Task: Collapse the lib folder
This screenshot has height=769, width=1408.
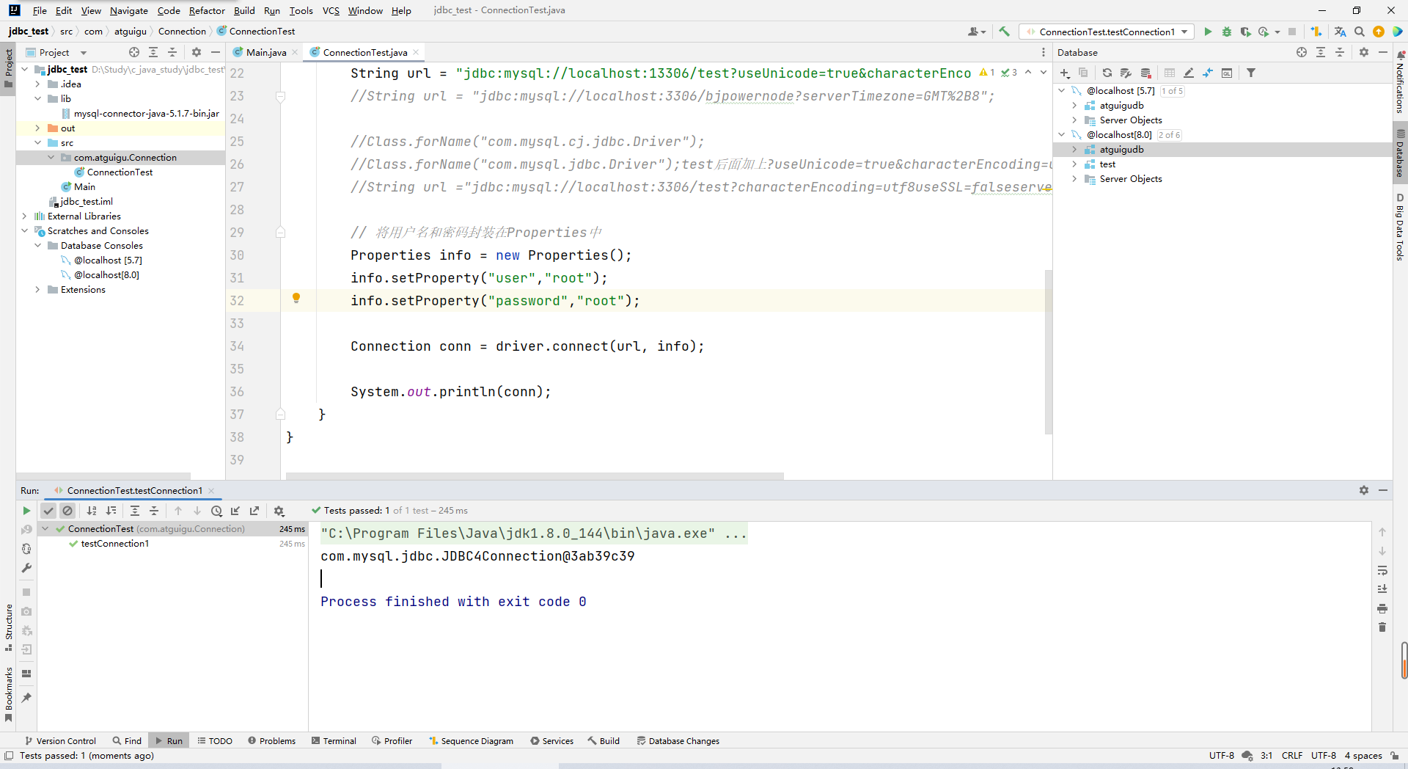Action: 37,99
